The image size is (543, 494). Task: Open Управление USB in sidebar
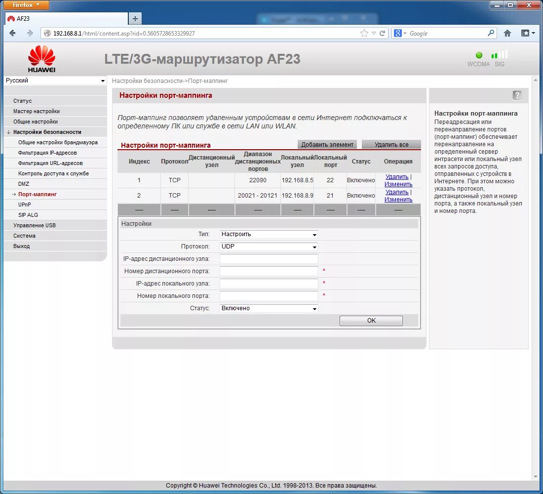coord(34,226)
